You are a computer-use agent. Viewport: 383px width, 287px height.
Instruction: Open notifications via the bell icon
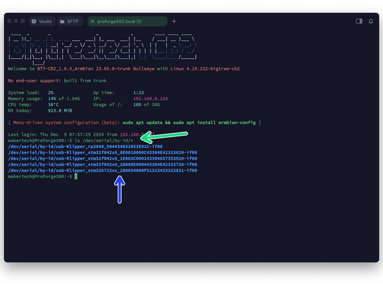point(371,21)
